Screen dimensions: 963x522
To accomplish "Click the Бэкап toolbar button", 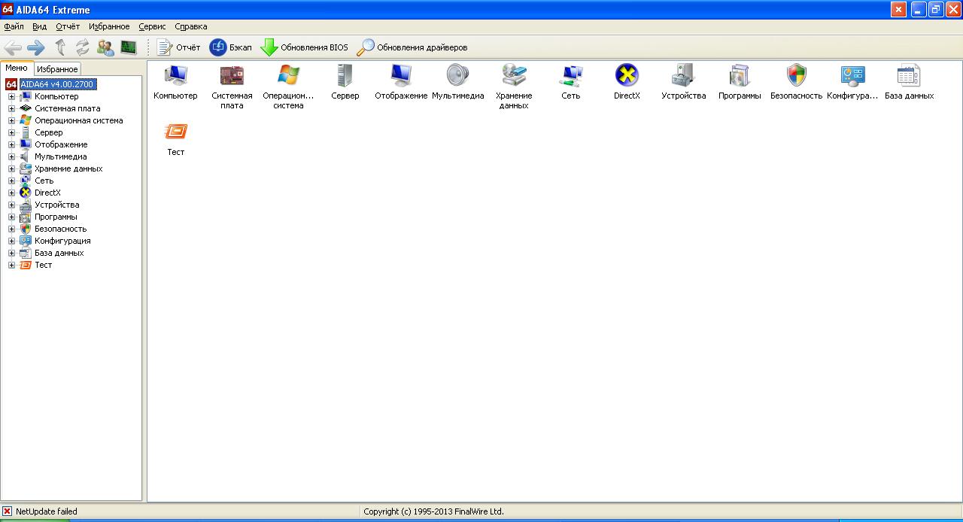I will tap(230, 47).
